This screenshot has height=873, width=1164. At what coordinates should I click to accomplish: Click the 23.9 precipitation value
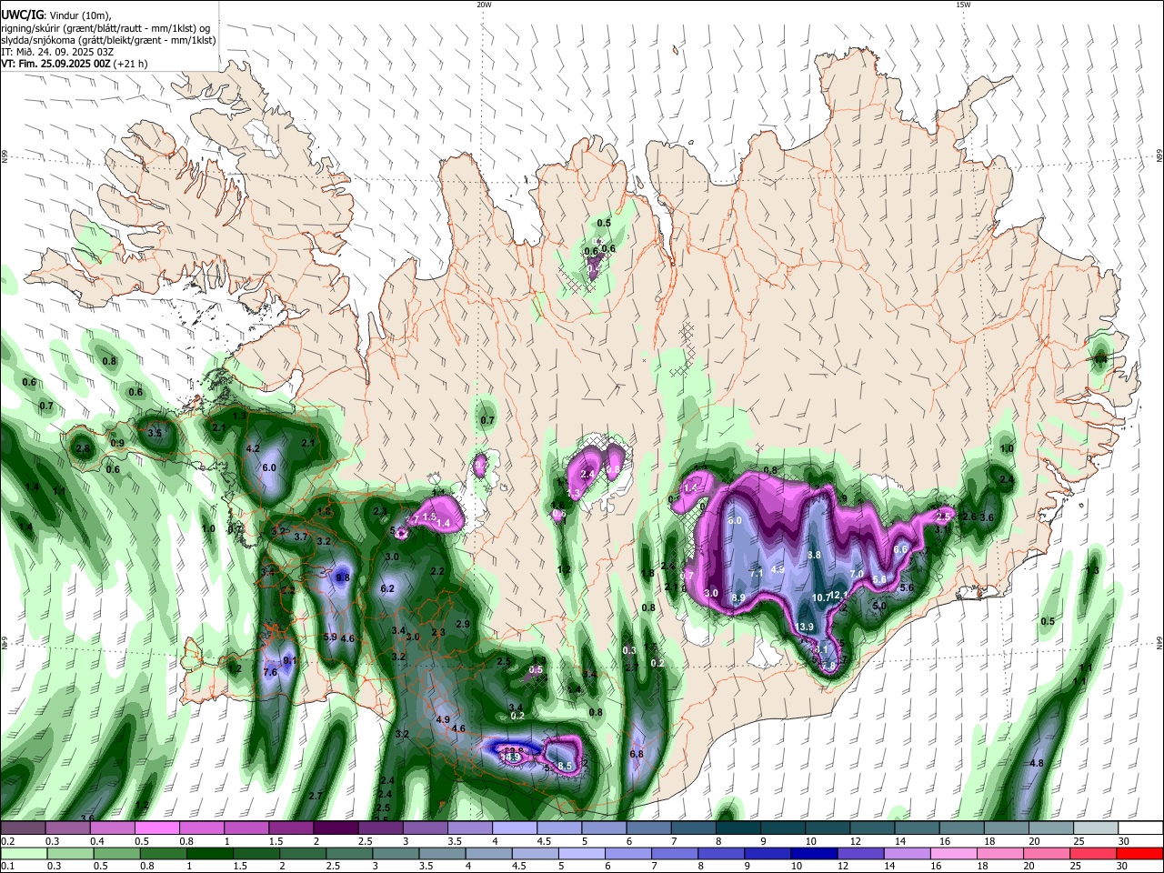coord(514,749)
